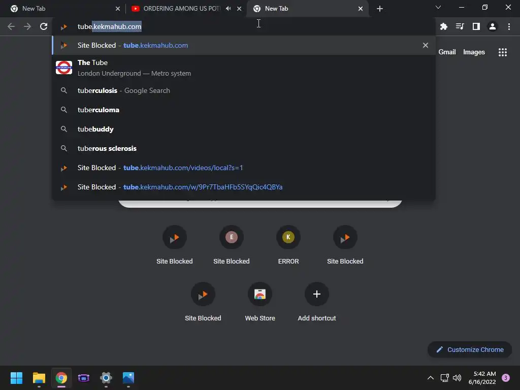
Task: Open the media controls icon
Action: [460, 26]
